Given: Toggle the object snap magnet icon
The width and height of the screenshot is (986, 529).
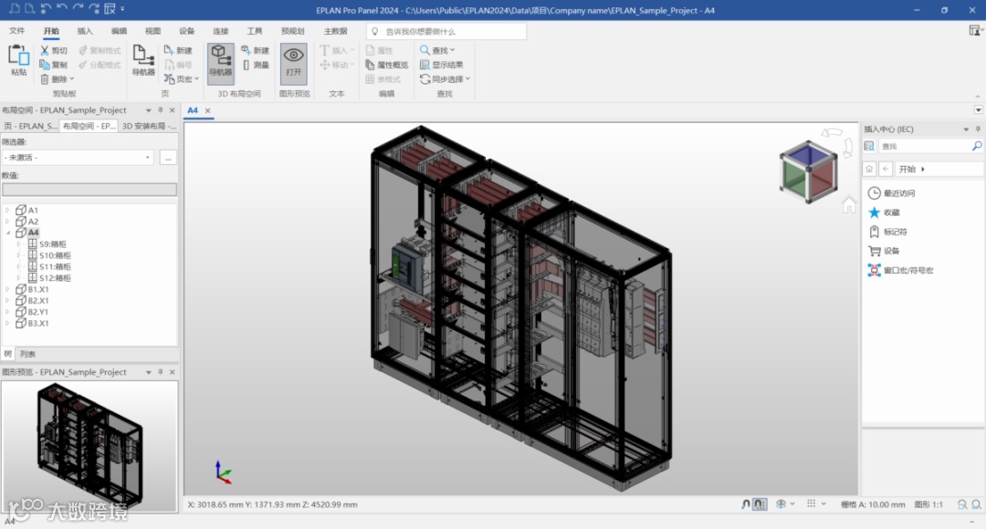Looking at the screenshot, I should coord(746,503).
